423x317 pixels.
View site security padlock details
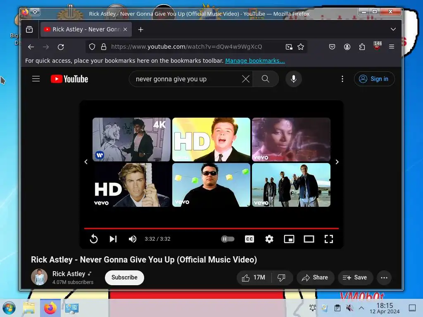[104, 47]
